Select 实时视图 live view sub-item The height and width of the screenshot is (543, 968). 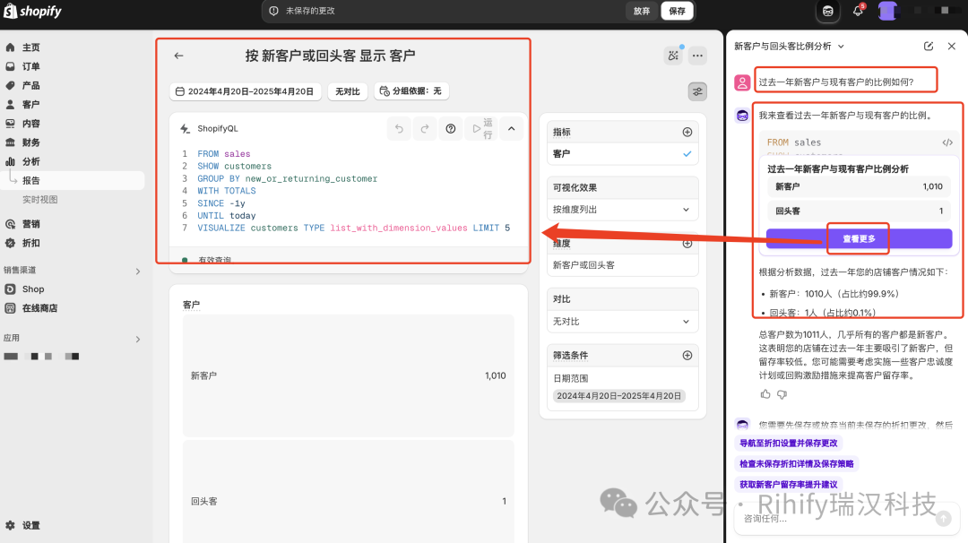(x=40, y=200)
